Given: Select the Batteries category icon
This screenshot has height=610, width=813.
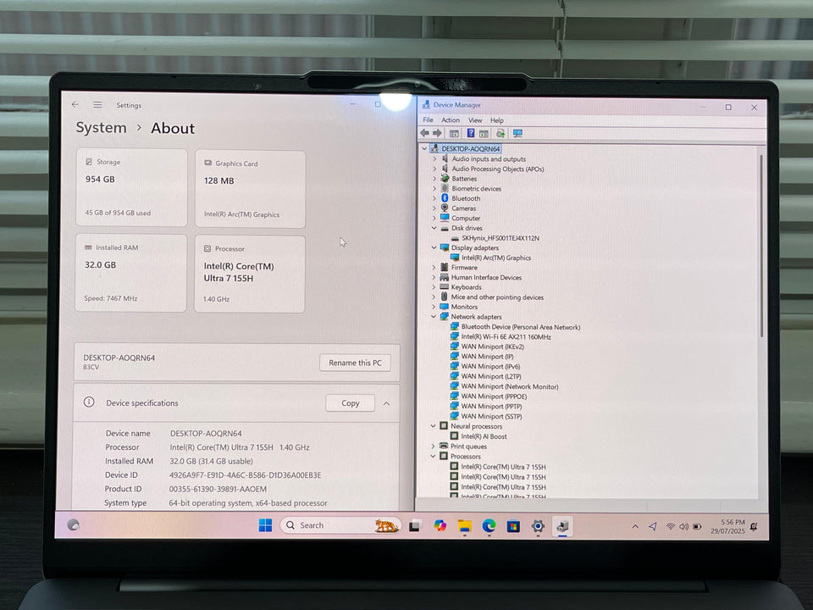Looking at the screenshot, I should [x=445, y=179].
